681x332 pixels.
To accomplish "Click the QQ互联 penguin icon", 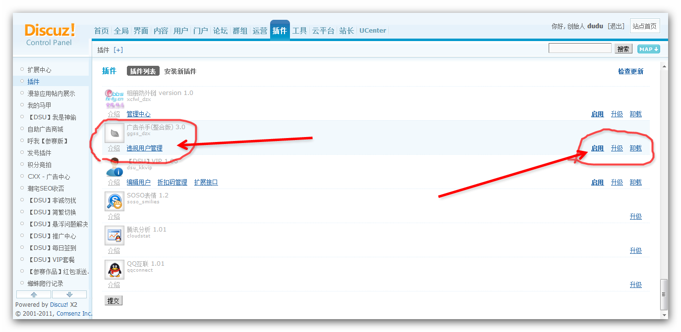I will 114,270.
